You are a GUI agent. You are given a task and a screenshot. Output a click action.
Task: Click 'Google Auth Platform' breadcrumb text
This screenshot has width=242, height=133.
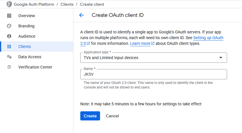tap(34, 5)
